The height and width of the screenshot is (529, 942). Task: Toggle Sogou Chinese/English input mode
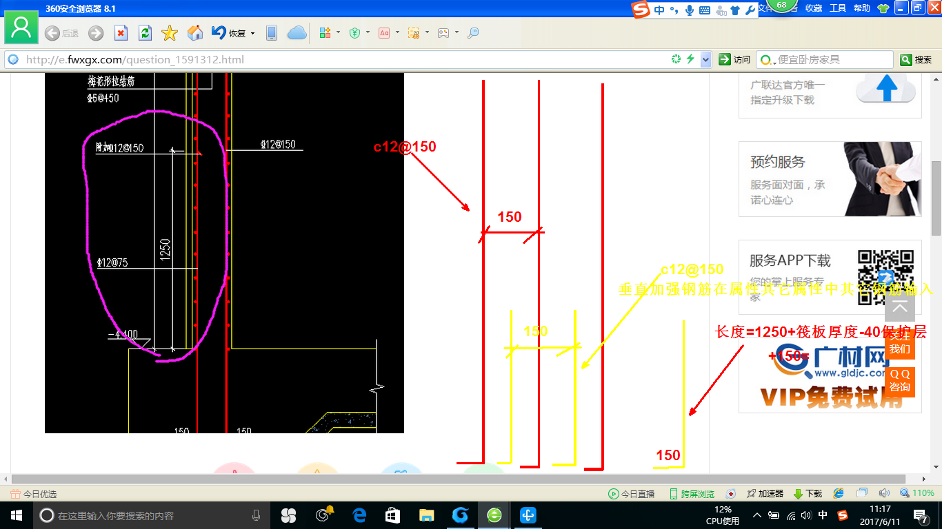click(x=659, y=10)
